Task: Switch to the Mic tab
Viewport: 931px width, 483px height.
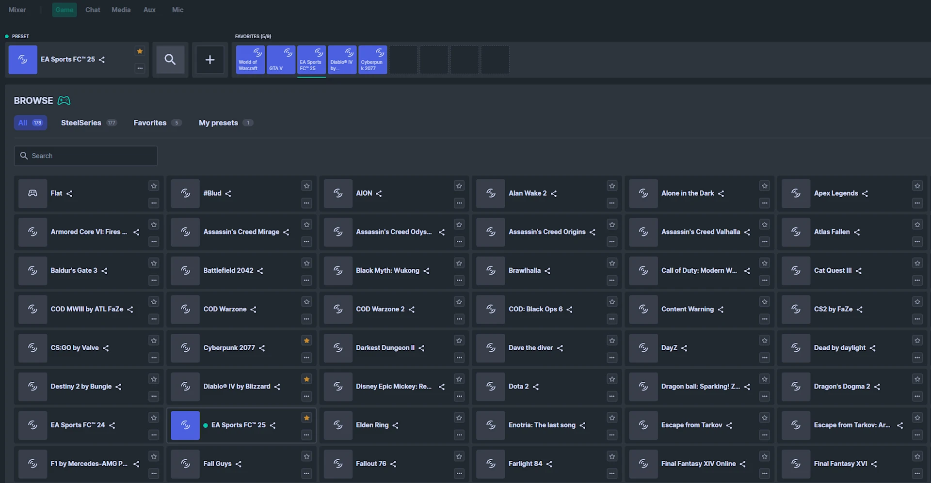Action: (177, 10)
